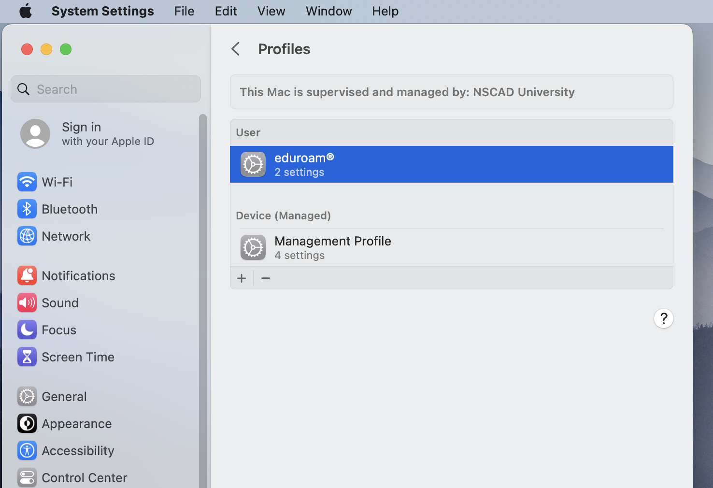713x488 pixels.
Task: Click the Management Profile gear icon
Action: 253,248
